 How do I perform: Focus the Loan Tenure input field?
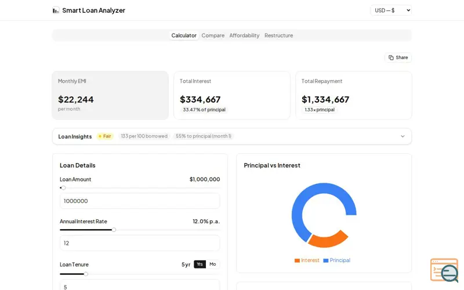140,285
